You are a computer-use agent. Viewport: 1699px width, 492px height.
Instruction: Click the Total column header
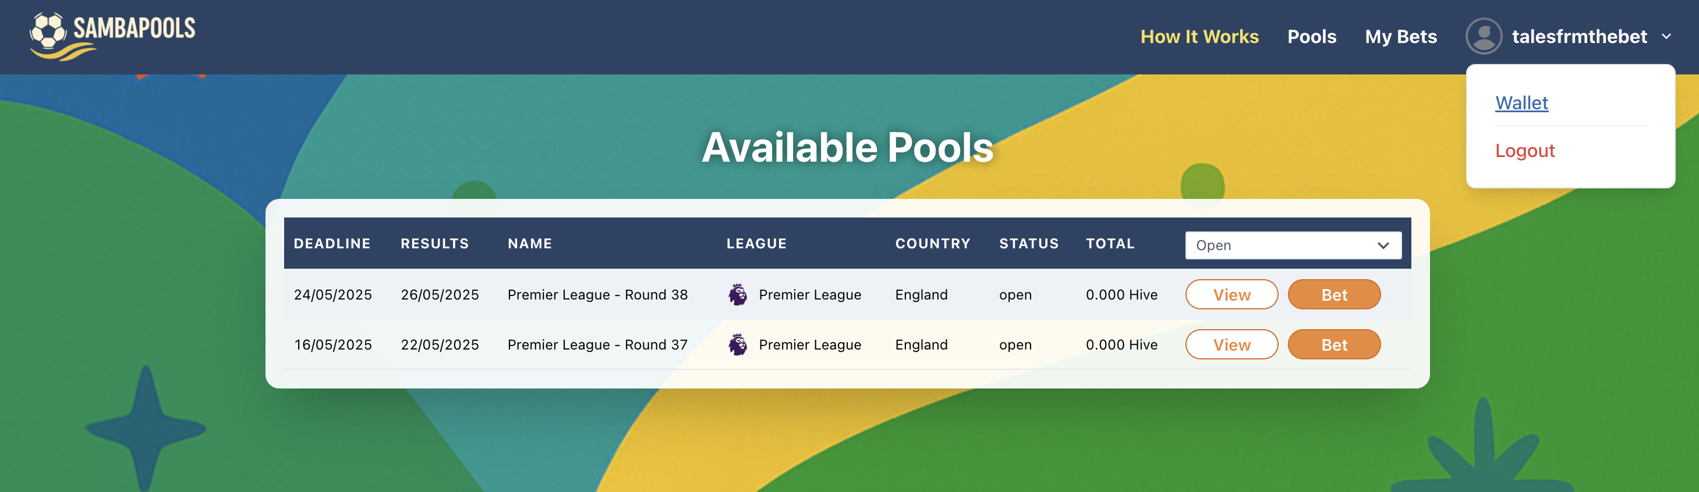coord(1110,244)
